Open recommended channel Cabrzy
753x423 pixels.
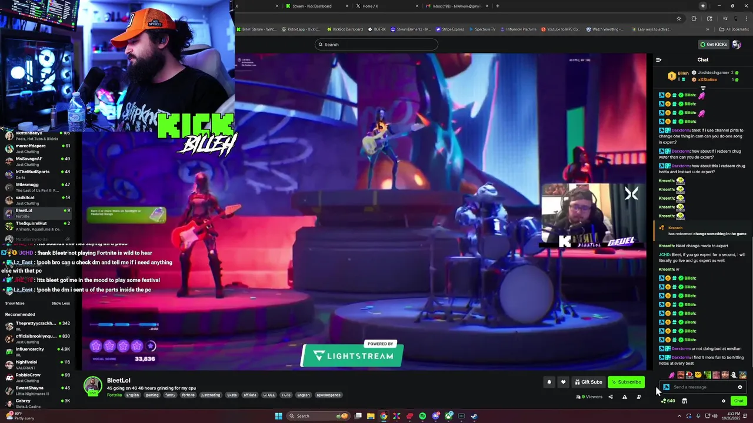[36, 403]
